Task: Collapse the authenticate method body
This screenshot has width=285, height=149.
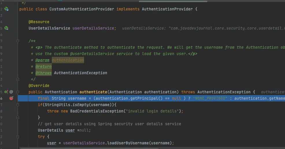Action: pos(18,92)
